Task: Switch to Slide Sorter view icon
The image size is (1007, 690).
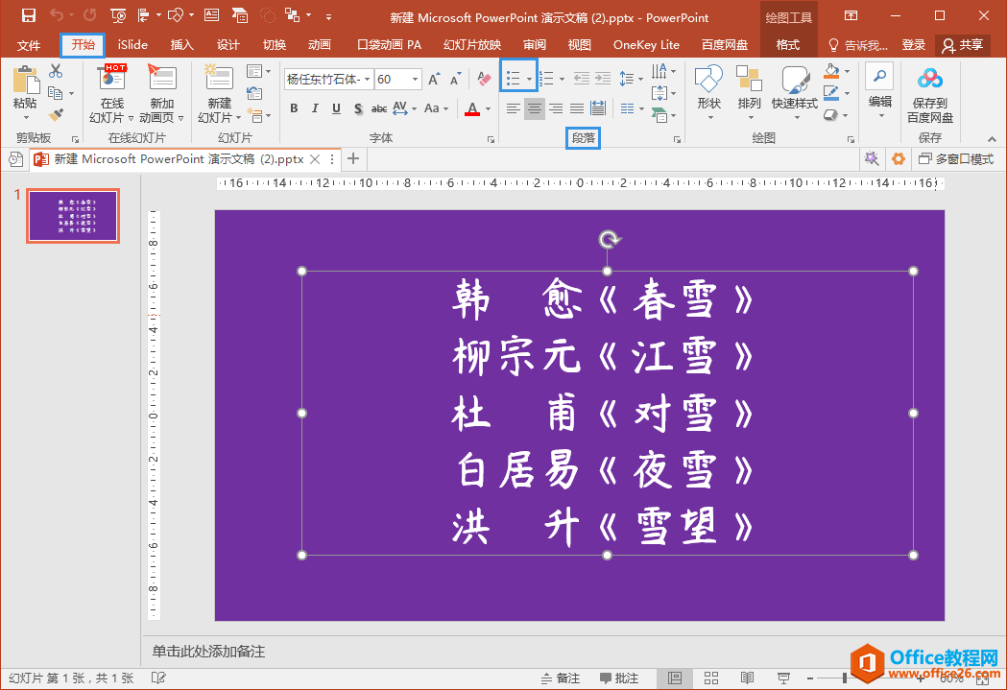Action: [x=711, y=678]
